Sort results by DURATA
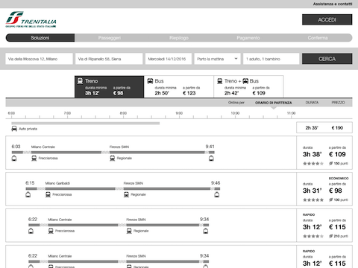This screenshot has height=268, width=358. tap(312, 103)
